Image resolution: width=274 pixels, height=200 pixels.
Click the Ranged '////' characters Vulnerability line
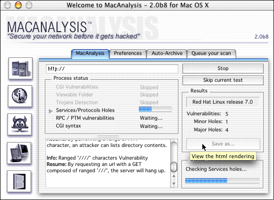(x=97, y=158)
